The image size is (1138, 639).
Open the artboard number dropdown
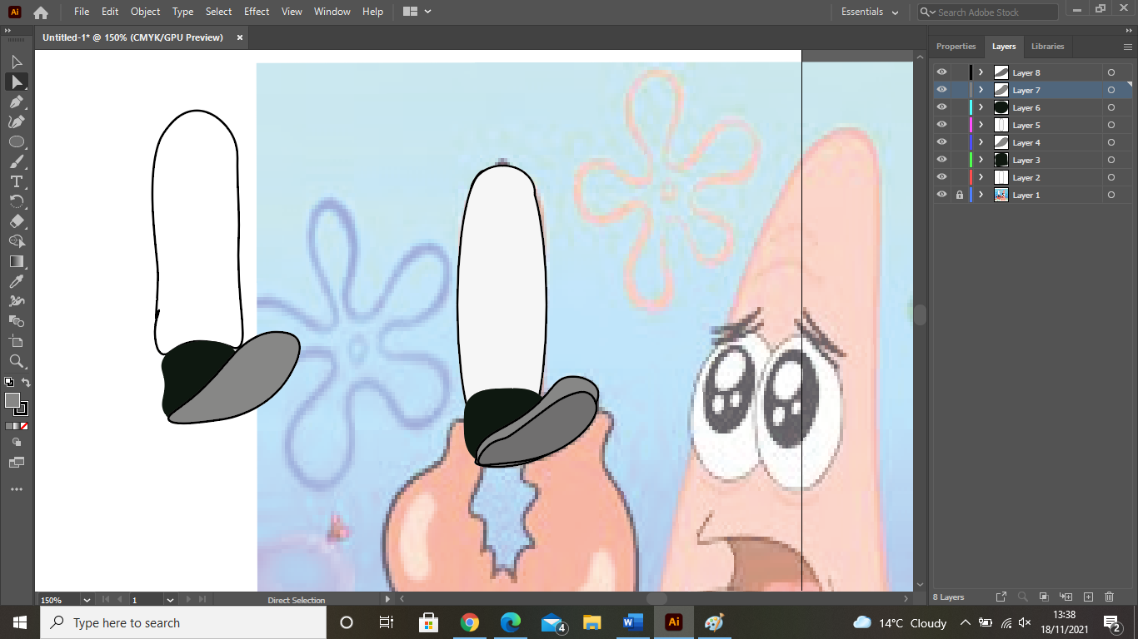pyautogui.click(x=170, y=600)
